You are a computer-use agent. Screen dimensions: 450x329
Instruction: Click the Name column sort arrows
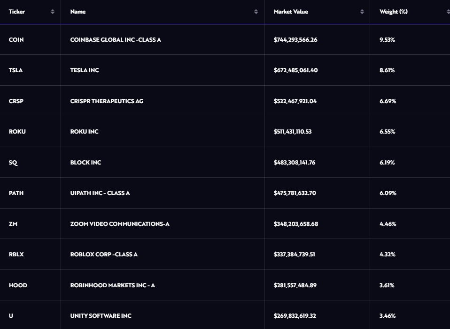[256, 12]
